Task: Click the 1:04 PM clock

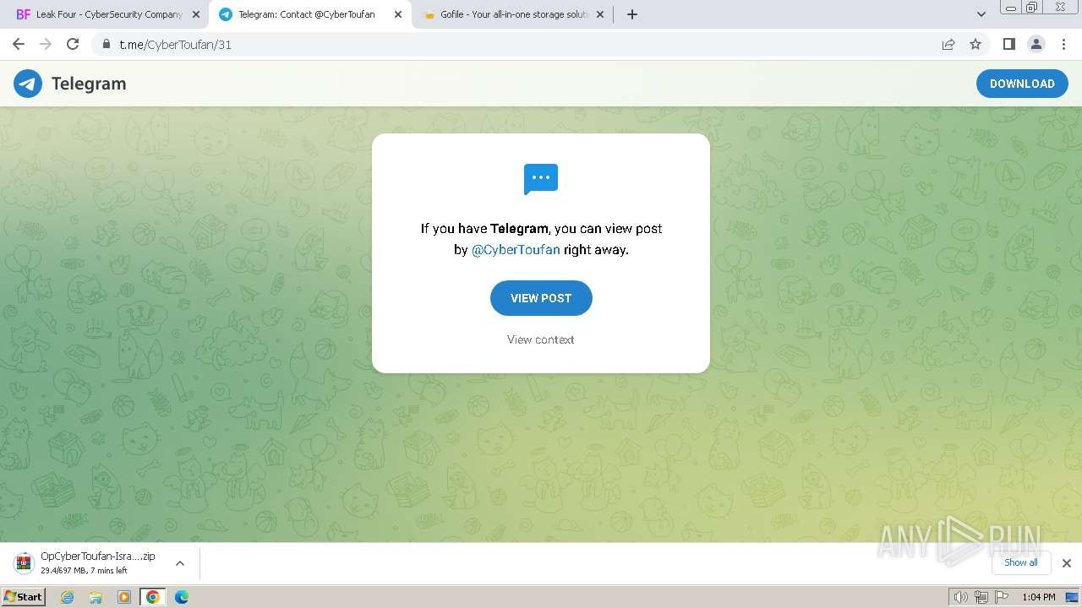Action: pos(1039,597)
